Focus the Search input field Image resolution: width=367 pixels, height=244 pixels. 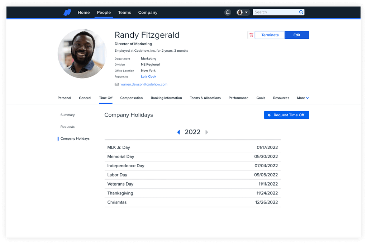(275, 12)
